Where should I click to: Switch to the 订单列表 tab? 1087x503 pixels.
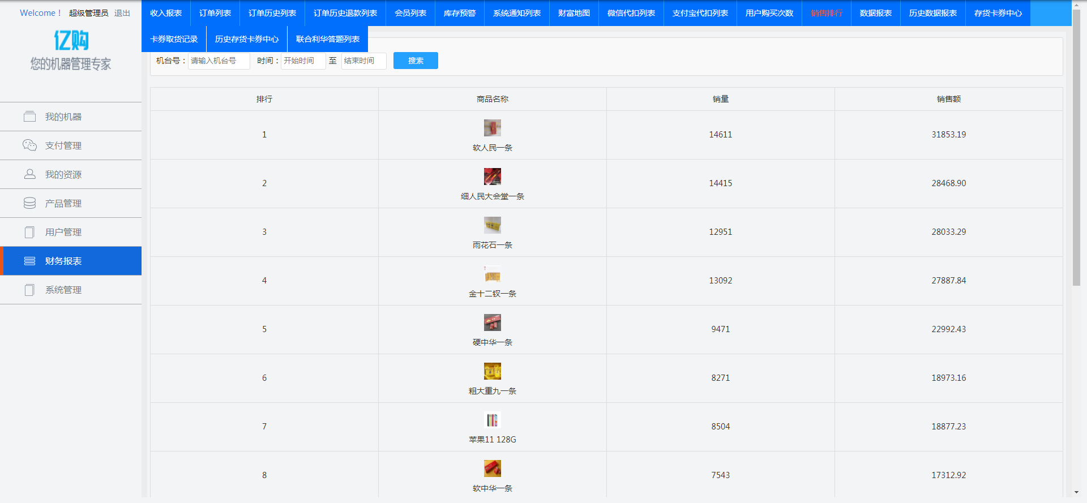coord(215,13)
